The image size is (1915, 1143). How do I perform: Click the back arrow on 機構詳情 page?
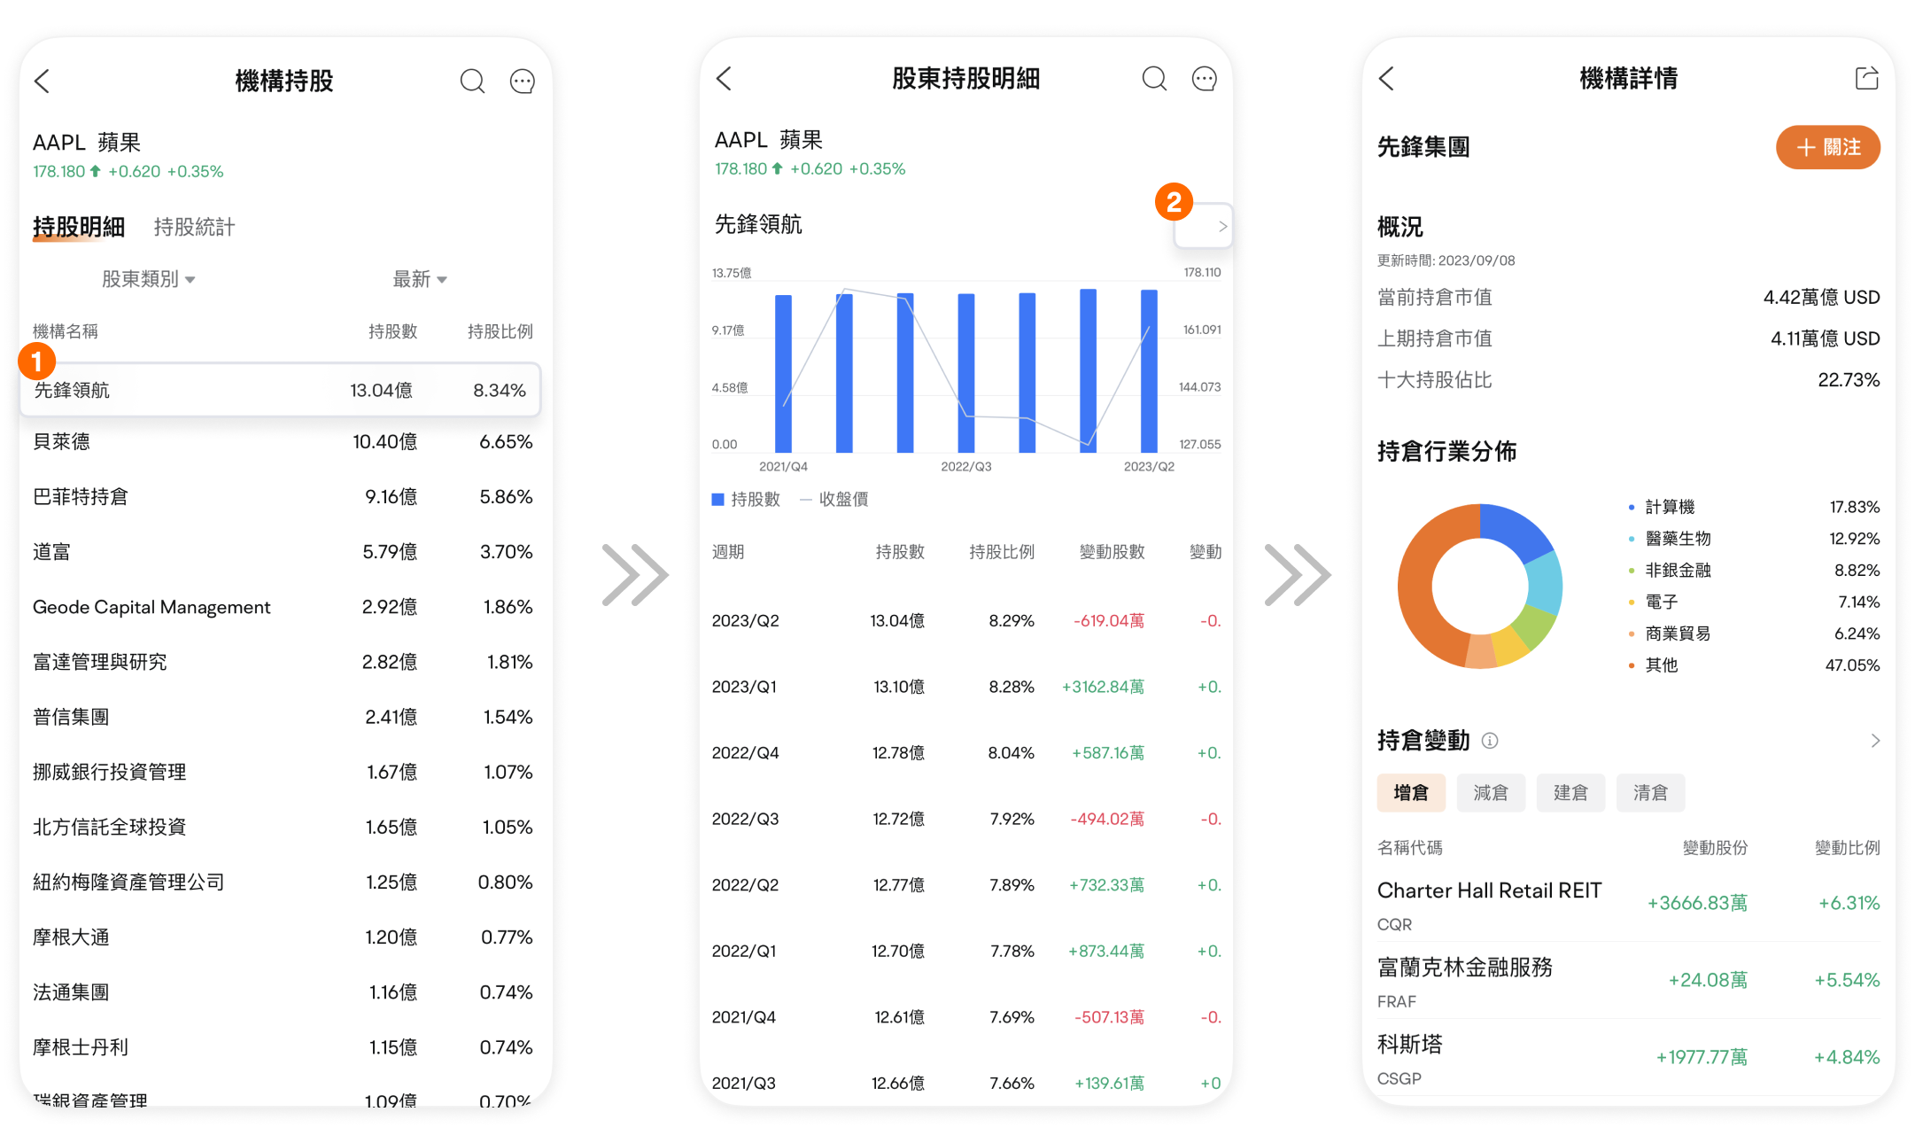pos(1386,78)
